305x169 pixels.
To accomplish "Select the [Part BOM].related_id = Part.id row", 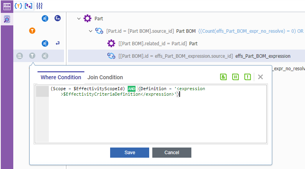I will [x=158, y=44].
